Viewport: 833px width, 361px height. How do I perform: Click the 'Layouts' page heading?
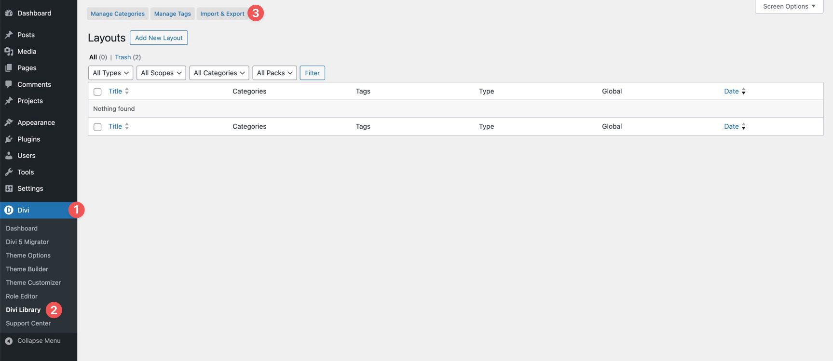click(107, 38)
